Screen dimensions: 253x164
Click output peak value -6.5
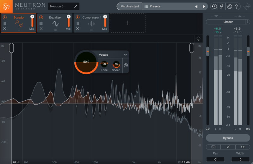tap(237, 28)
